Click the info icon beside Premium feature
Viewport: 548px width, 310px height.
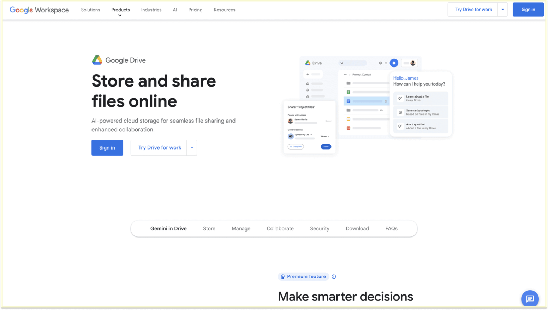(x=334, y=277)
